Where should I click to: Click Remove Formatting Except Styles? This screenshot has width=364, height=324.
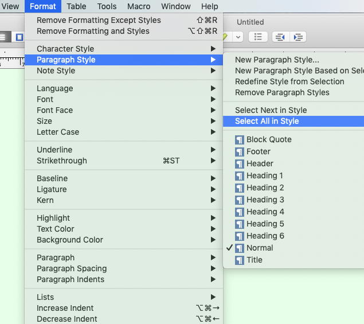point(99,21)
